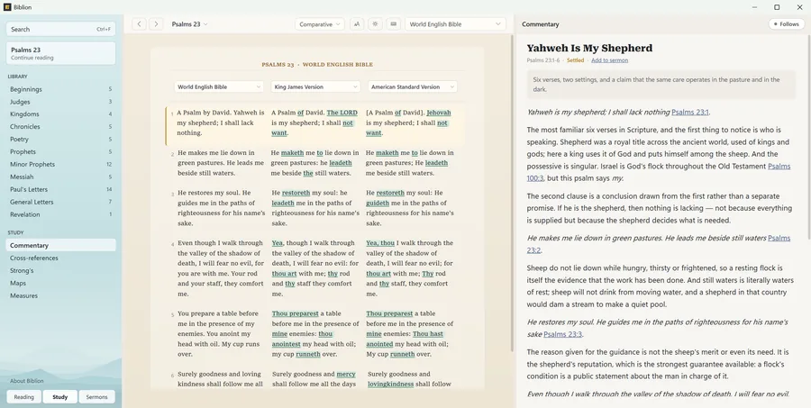Open Commentary in Study sidebar
The width and height of the screenshot is (811, 408).
point(61,246)
